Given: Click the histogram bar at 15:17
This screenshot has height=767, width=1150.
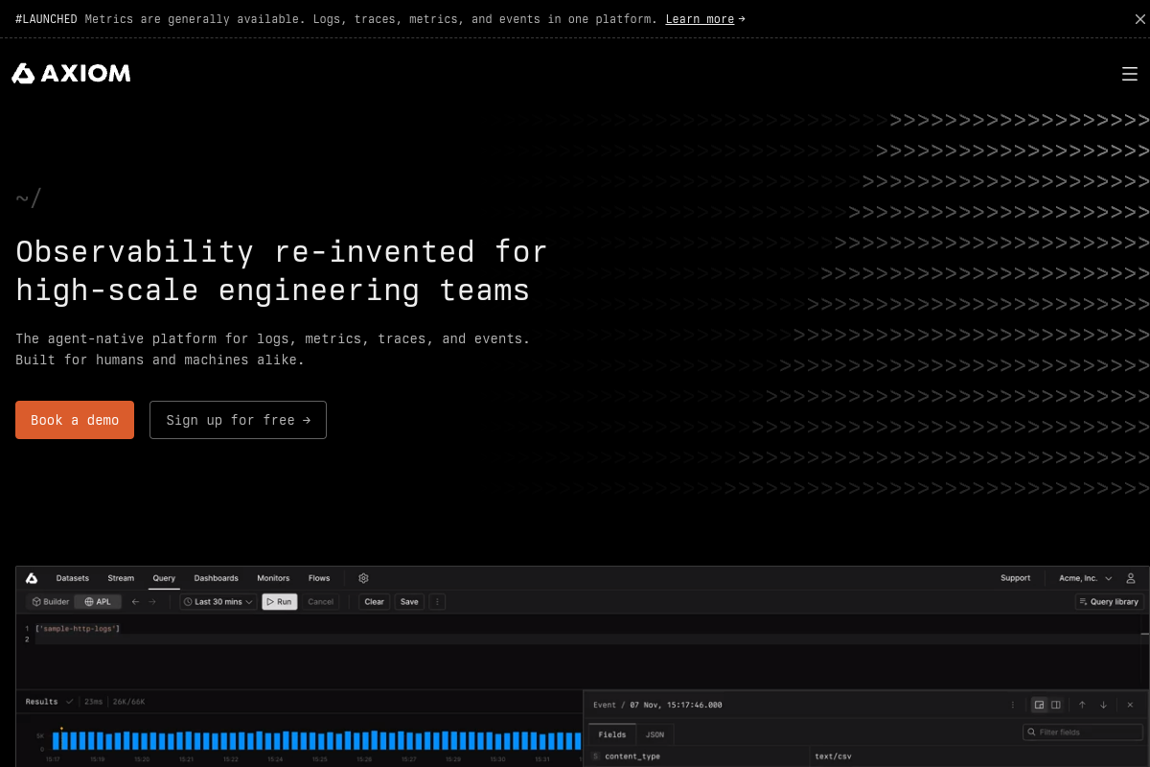Looking at the screenshot, I should coord(57,740).
